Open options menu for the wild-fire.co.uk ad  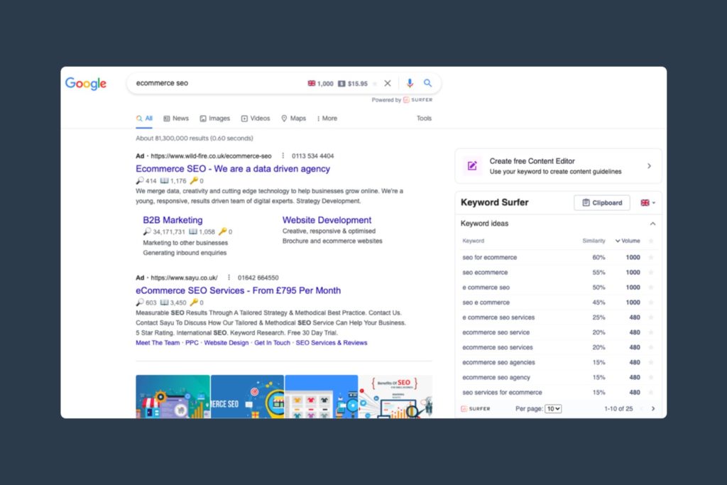tap(283, 156)
